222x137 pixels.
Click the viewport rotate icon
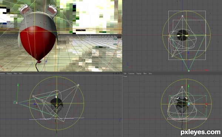coord(119,73)
